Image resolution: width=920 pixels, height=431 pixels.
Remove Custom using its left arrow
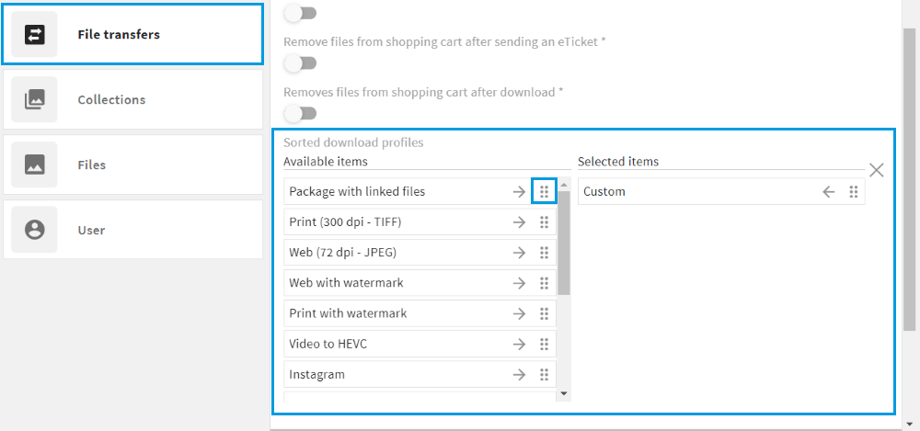point(829,192)
